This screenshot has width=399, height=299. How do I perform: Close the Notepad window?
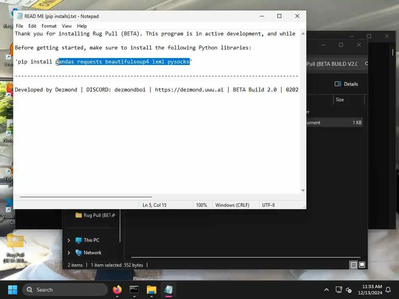(297, 16)
